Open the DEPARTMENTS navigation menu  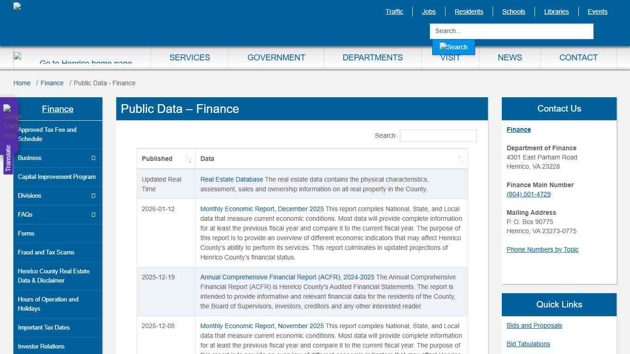(x=372, y=57)
